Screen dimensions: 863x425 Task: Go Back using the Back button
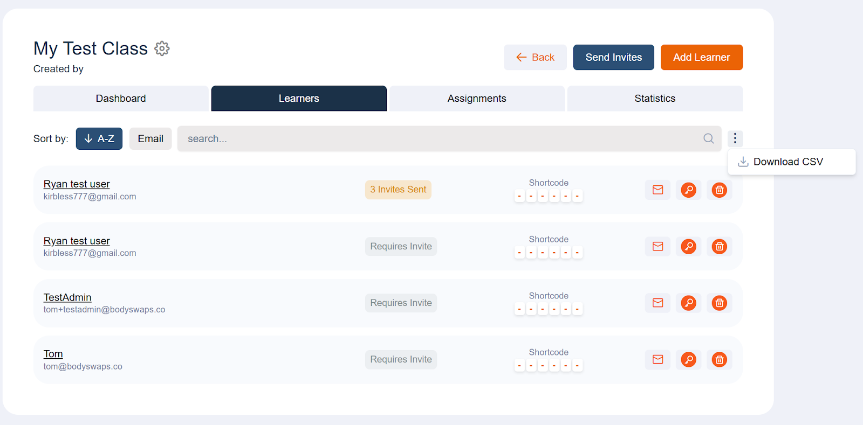pos(535,57)
